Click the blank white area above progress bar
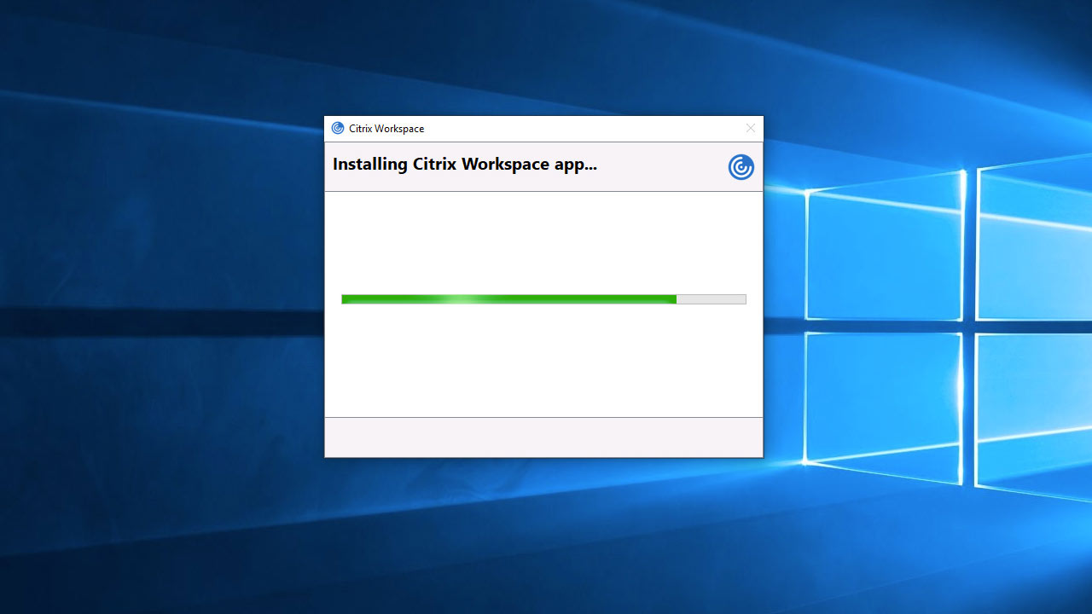This screenshot has width=1092, height=614. point(543,243)
